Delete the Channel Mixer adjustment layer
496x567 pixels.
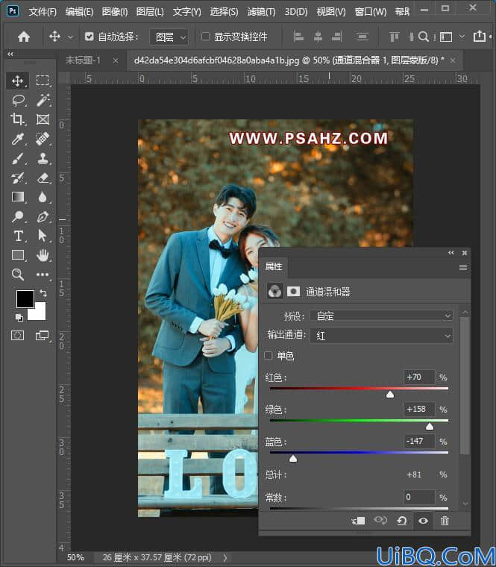pos(445,521)
